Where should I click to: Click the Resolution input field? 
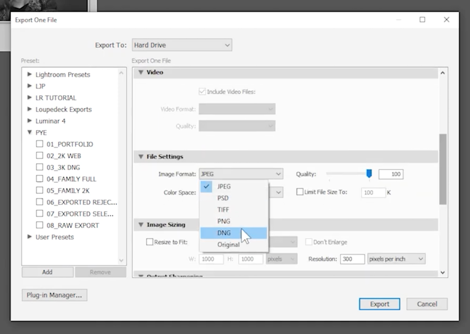(352, 259)
